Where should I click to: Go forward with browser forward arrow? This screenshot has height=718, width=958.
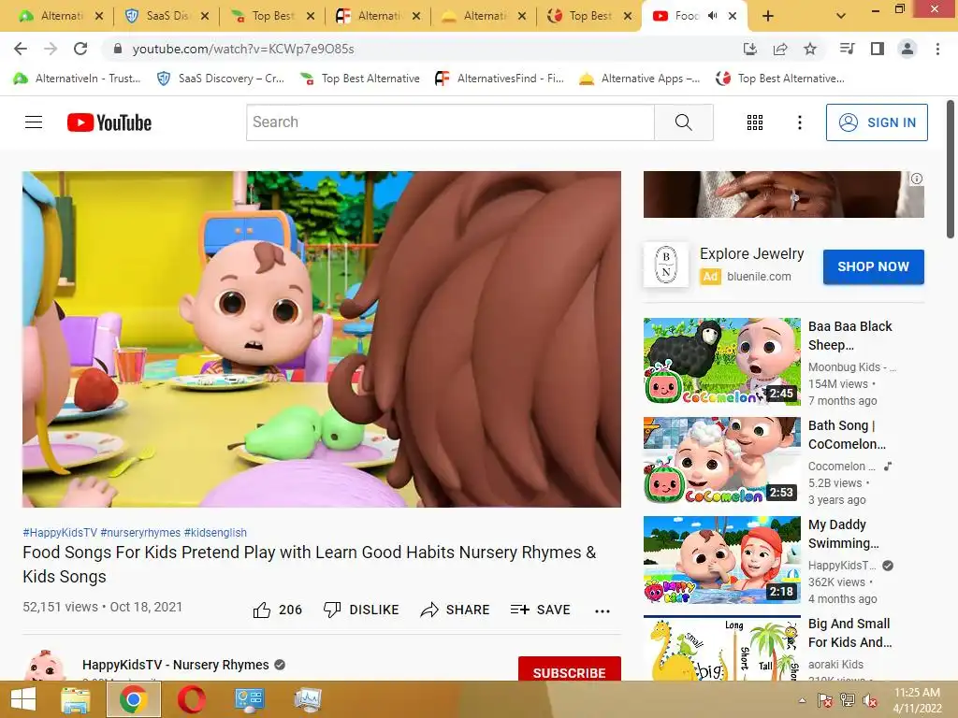[51, 49]
